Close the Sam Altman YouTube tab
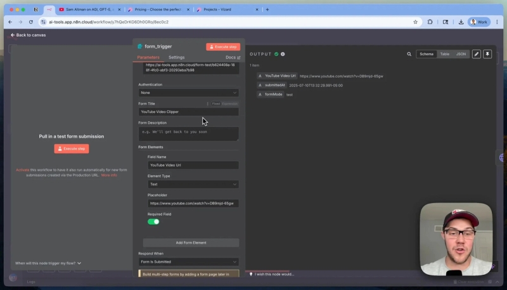The height and width of the screenshot is (290, 507). tap(119, 10)
